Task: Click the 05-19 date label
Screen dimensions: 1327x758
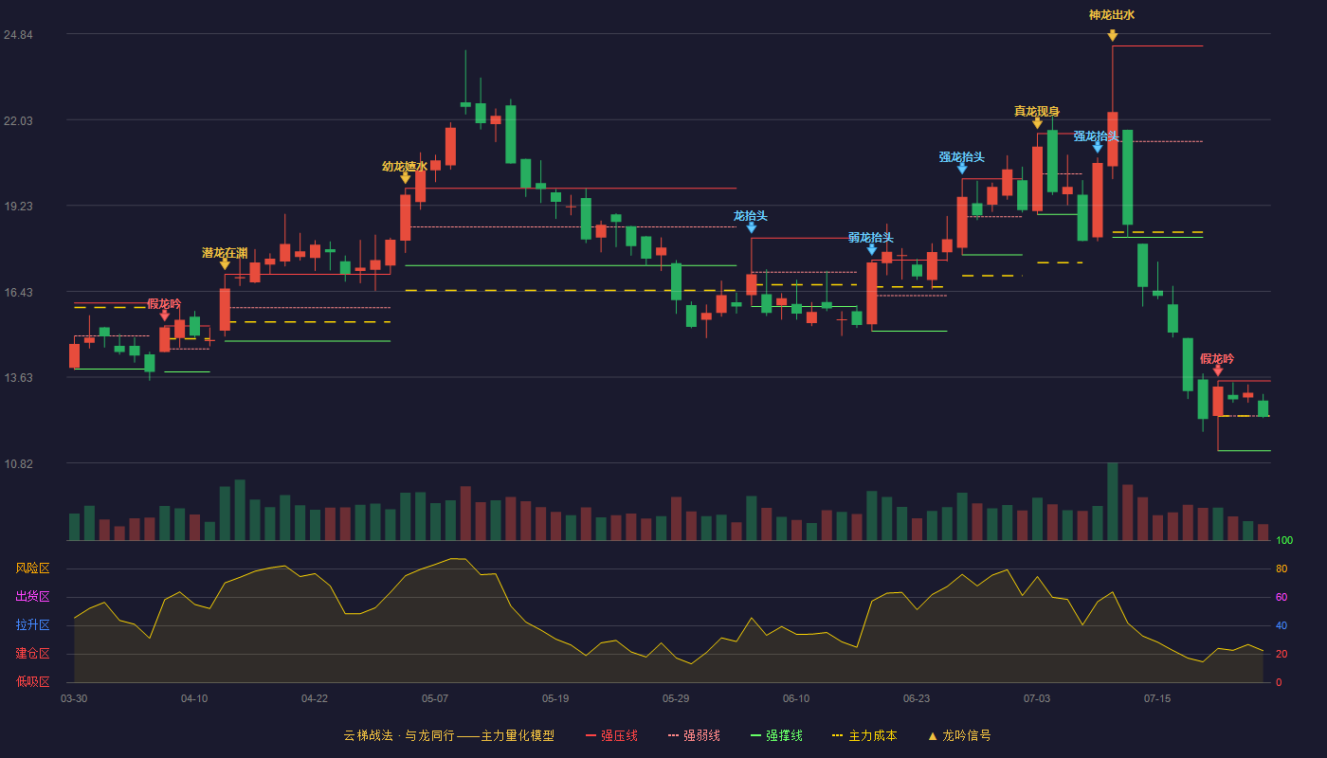Action: pos(555,698)
